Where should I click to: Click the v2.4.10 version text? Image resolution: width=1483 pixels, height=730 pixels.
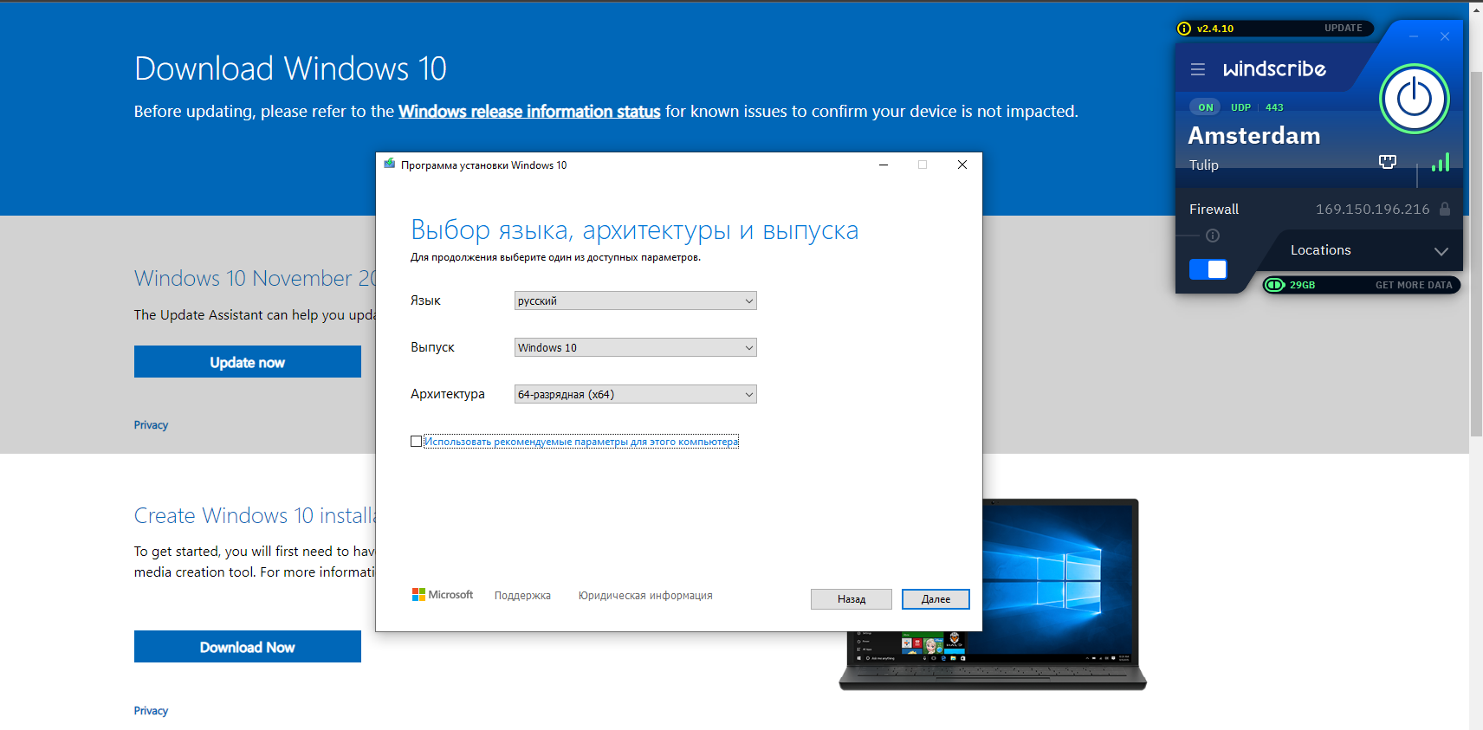(x=1215, y=29)
